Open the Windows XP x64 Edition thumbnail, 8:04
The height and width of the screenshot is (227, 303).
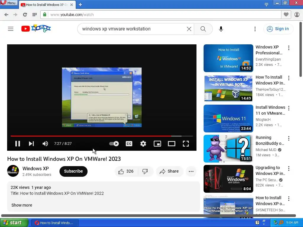tap(228, 179)
